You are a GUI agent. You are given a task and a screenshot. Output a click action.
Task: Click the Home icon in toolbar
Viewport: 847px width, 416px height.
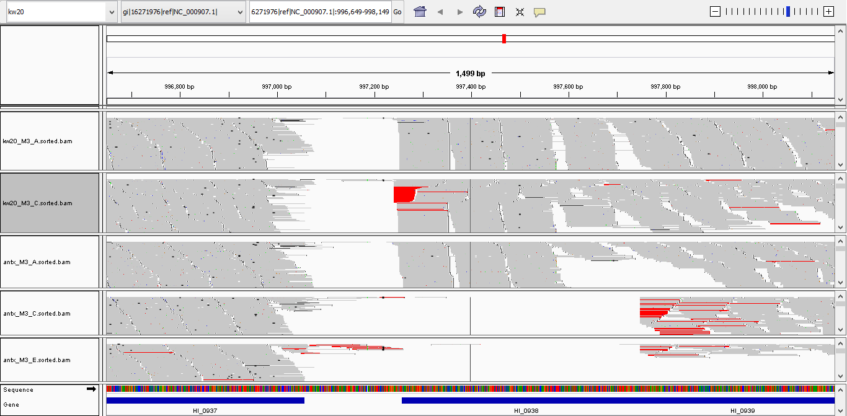(420, 12)
